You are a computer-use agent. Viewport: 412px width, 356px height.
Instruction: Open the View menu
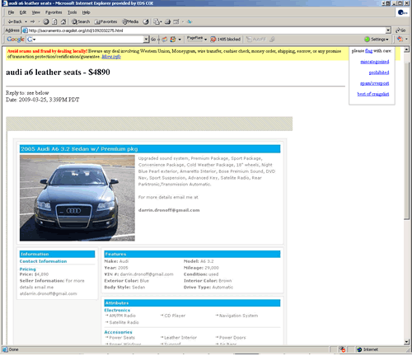click(x=35, y=12)
